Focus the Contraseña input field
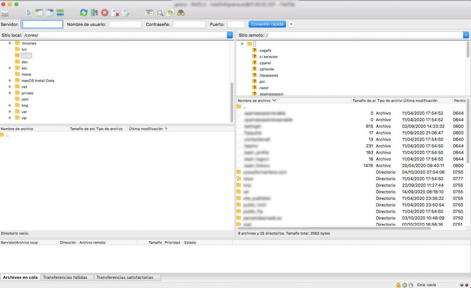This screenshot has height=288, width=471. (189, 24)
